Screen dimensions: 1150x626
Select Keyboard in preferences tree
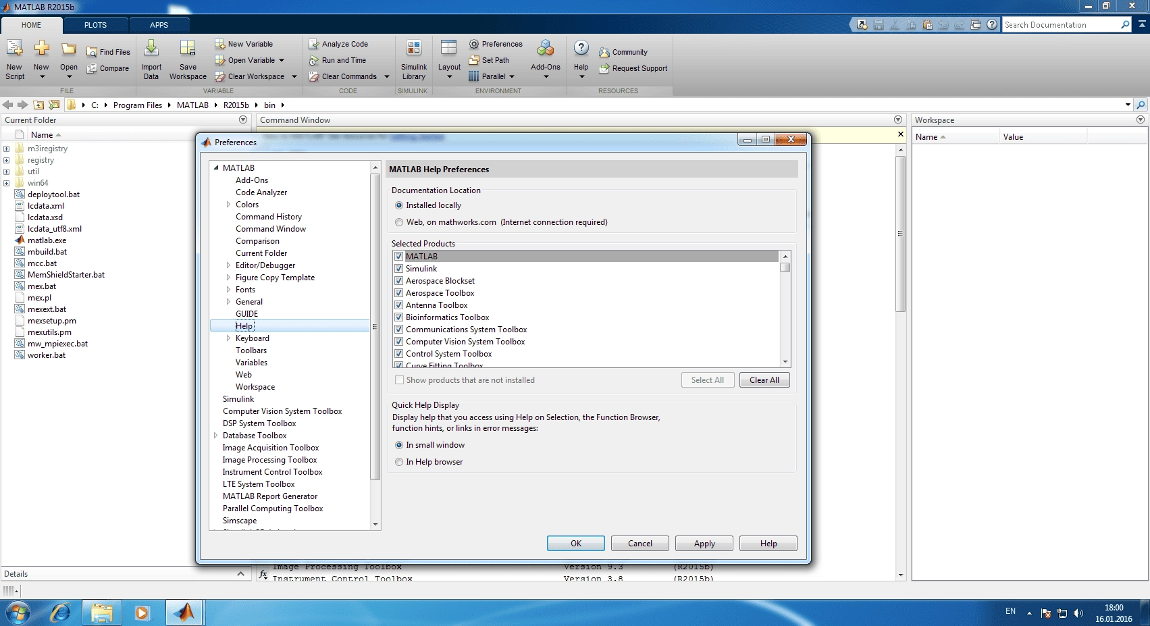[253, 338]
